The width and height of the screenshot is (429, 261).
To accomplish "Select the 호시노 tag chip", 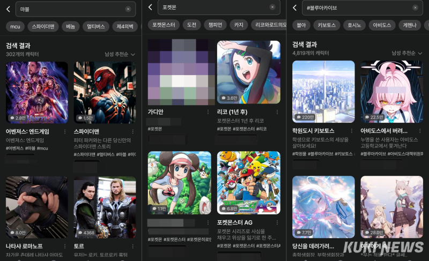I will [354, 25].
